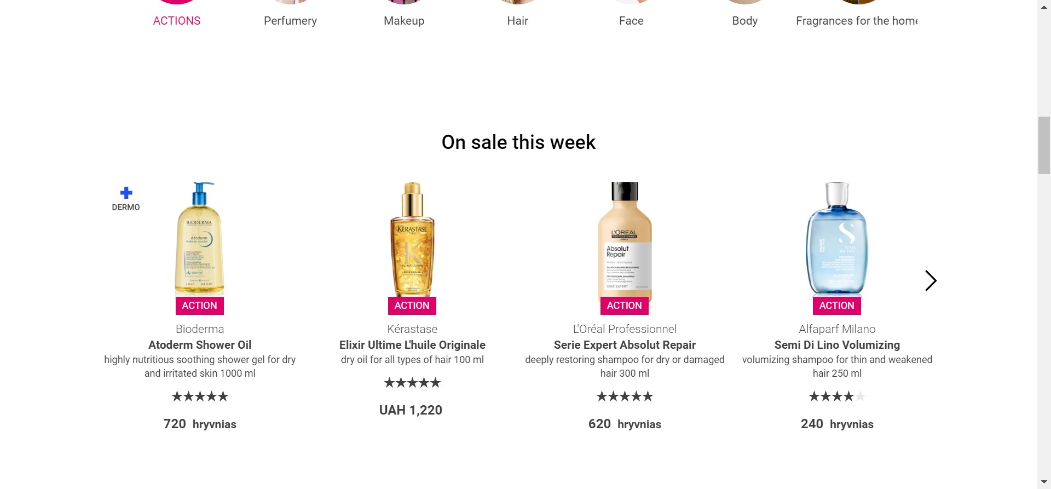
Task: Go to the Makeup category
Action: tap(404, 21)
